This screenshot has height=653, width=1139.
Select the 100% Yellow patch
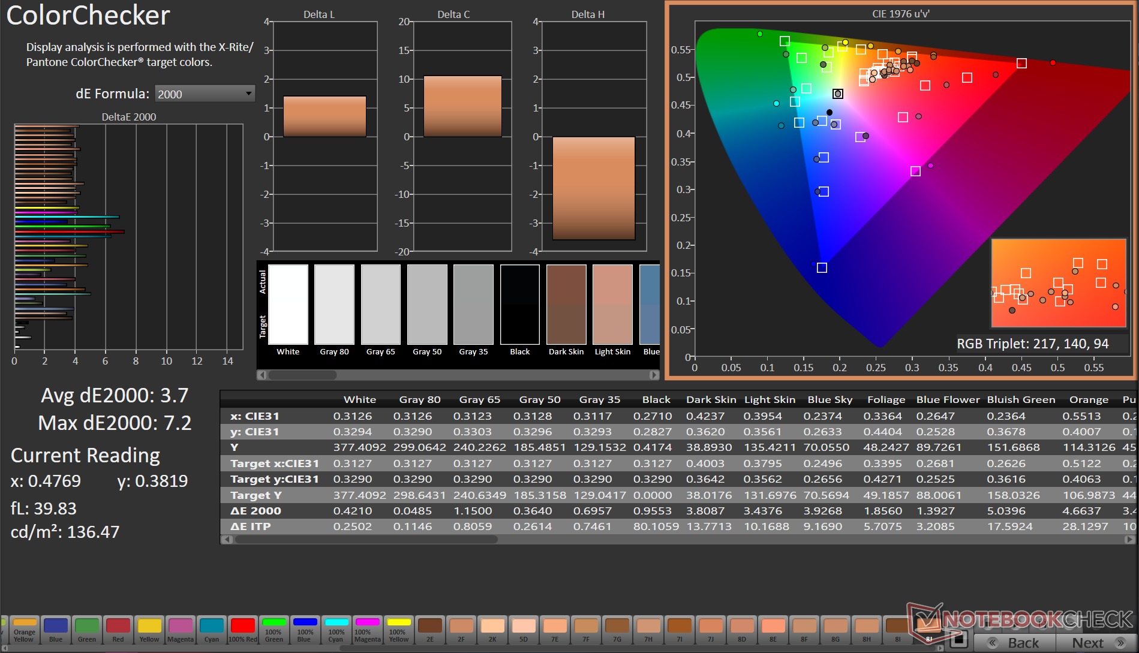coord(399,630)
